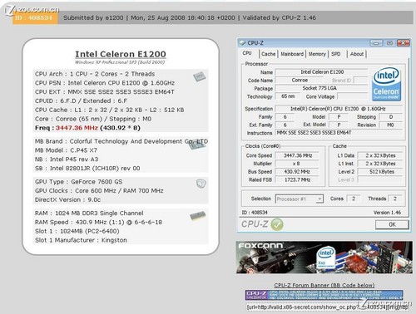
Task: Click the Instructions field MMX SSE SSE2
Action: tap(339, 133)
